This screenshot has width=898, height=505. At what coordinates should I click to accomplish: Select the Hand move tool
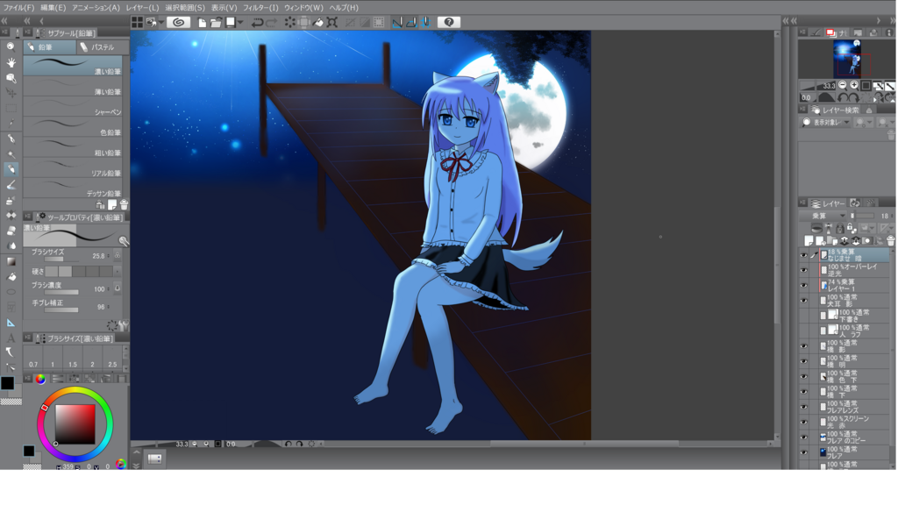[11, 62]
